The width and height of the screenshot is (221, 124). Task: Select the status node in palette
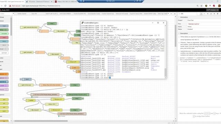point(4,41)
